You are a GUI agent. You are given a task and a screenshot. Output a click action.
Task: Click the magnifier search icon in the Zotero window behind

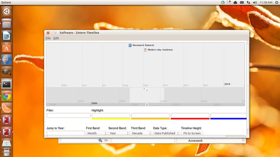click(x=100, y=140)
